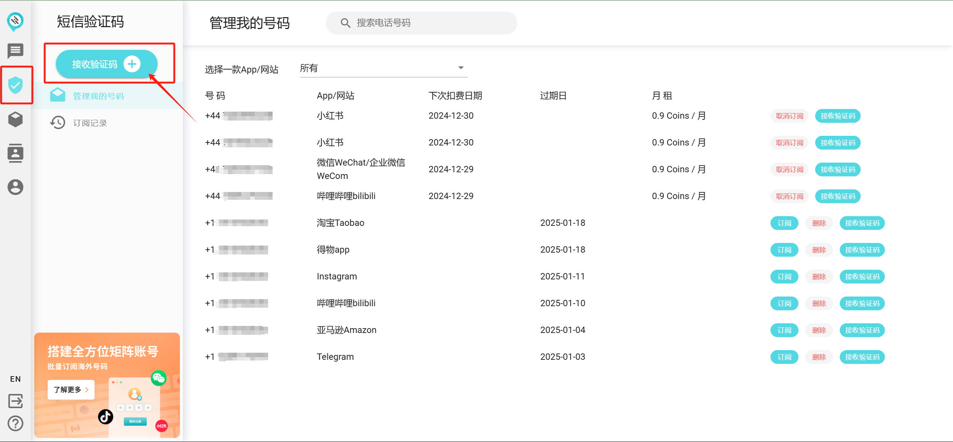Click the 微信WeChat/企业微信 WeCom cell
Viewport: 953px width, 442px height.
(x=361, y=169)
